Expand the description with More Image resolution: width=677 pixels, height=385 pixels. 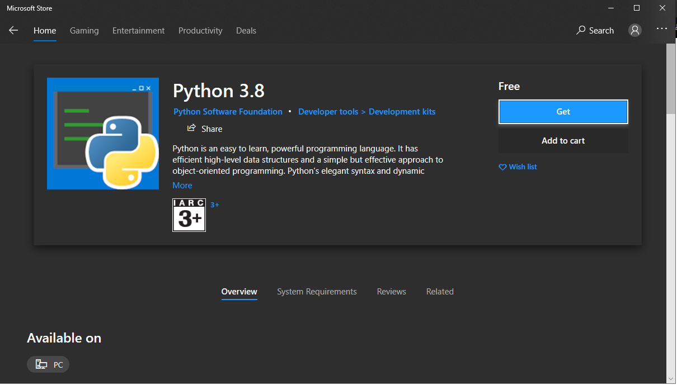pos(182,186)
